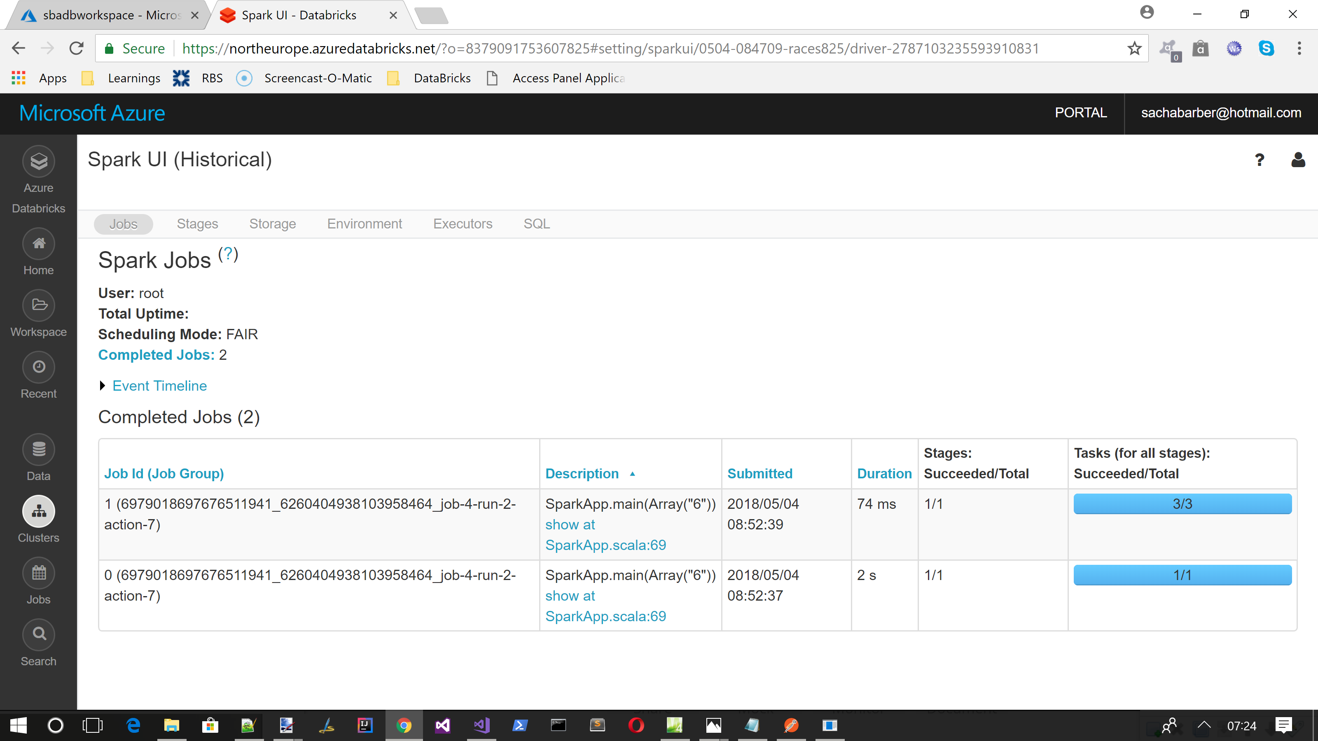
Task: Reload the page with the refresh icon
Action: point(77,49)
